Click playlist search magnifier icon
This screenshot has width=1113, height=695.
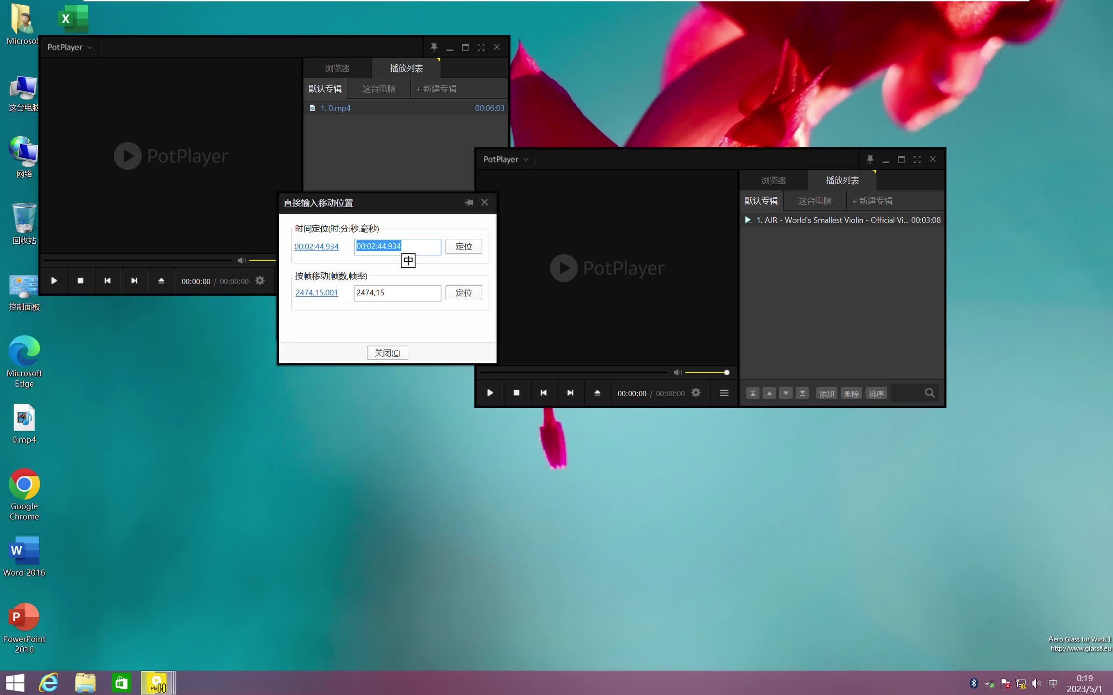coord(929,393)
